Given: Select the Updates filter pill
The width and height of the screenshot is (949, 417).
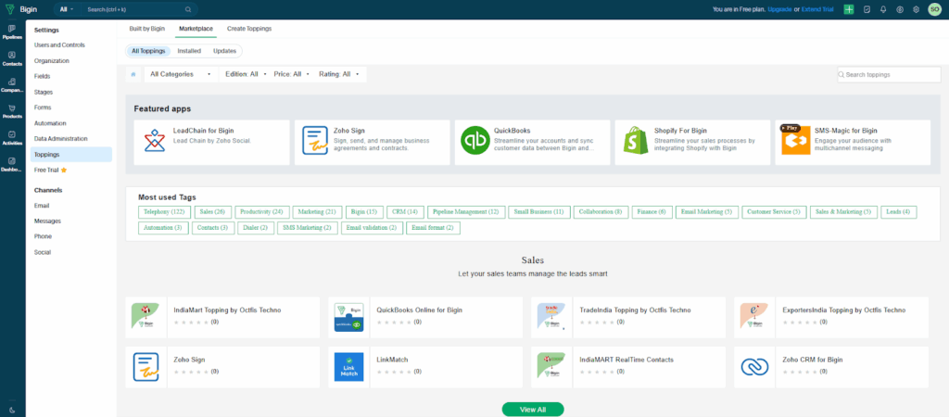Looking at the screenshot, I should [224, 51].
